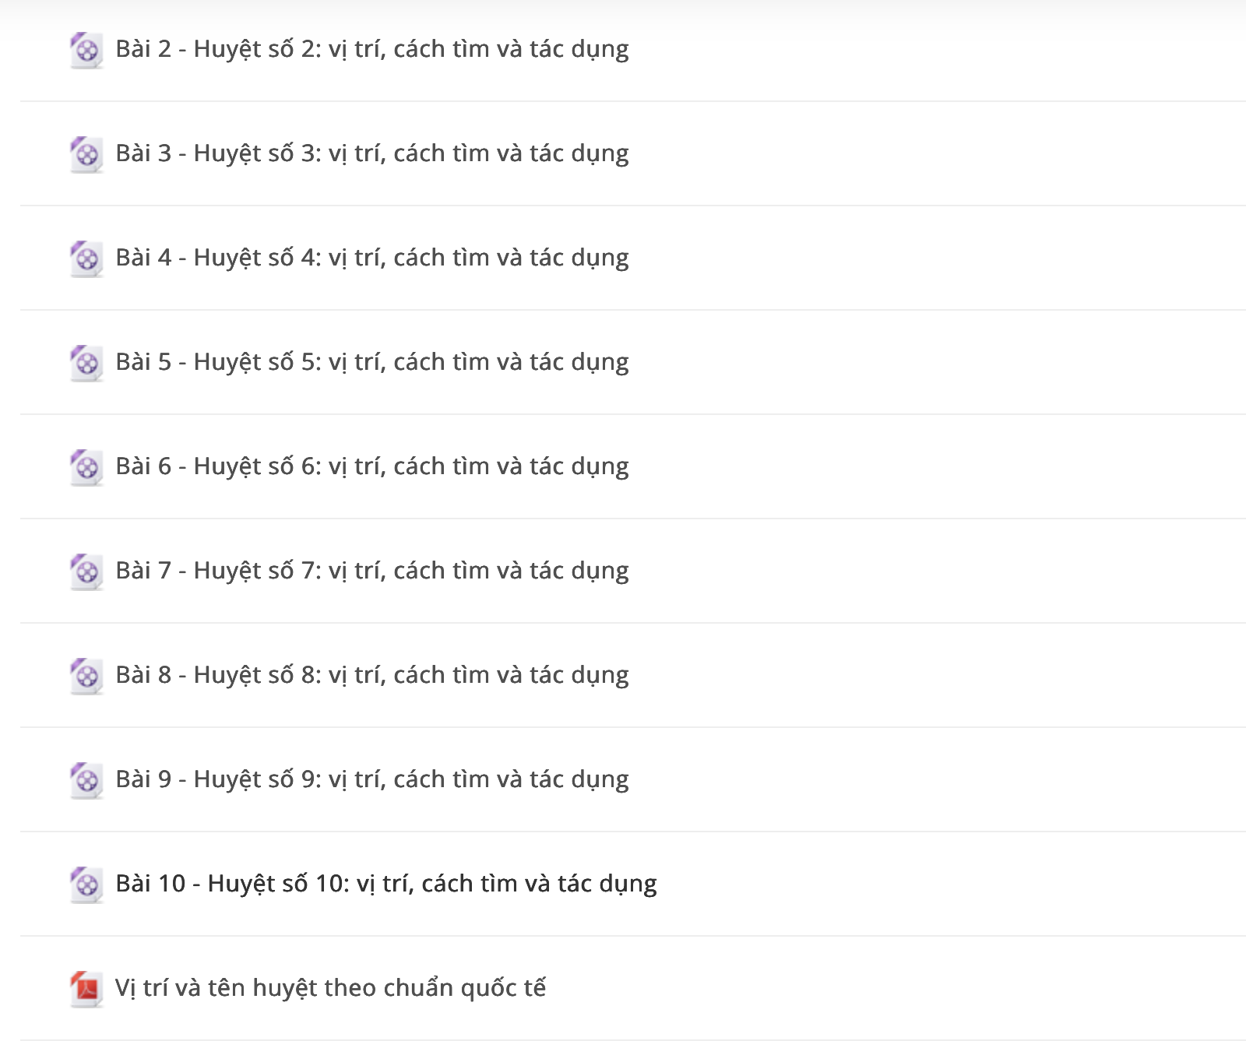
Task: Go to Bài 4 - Huyệt số 4 lesson
Action: (x=372, y=258)
